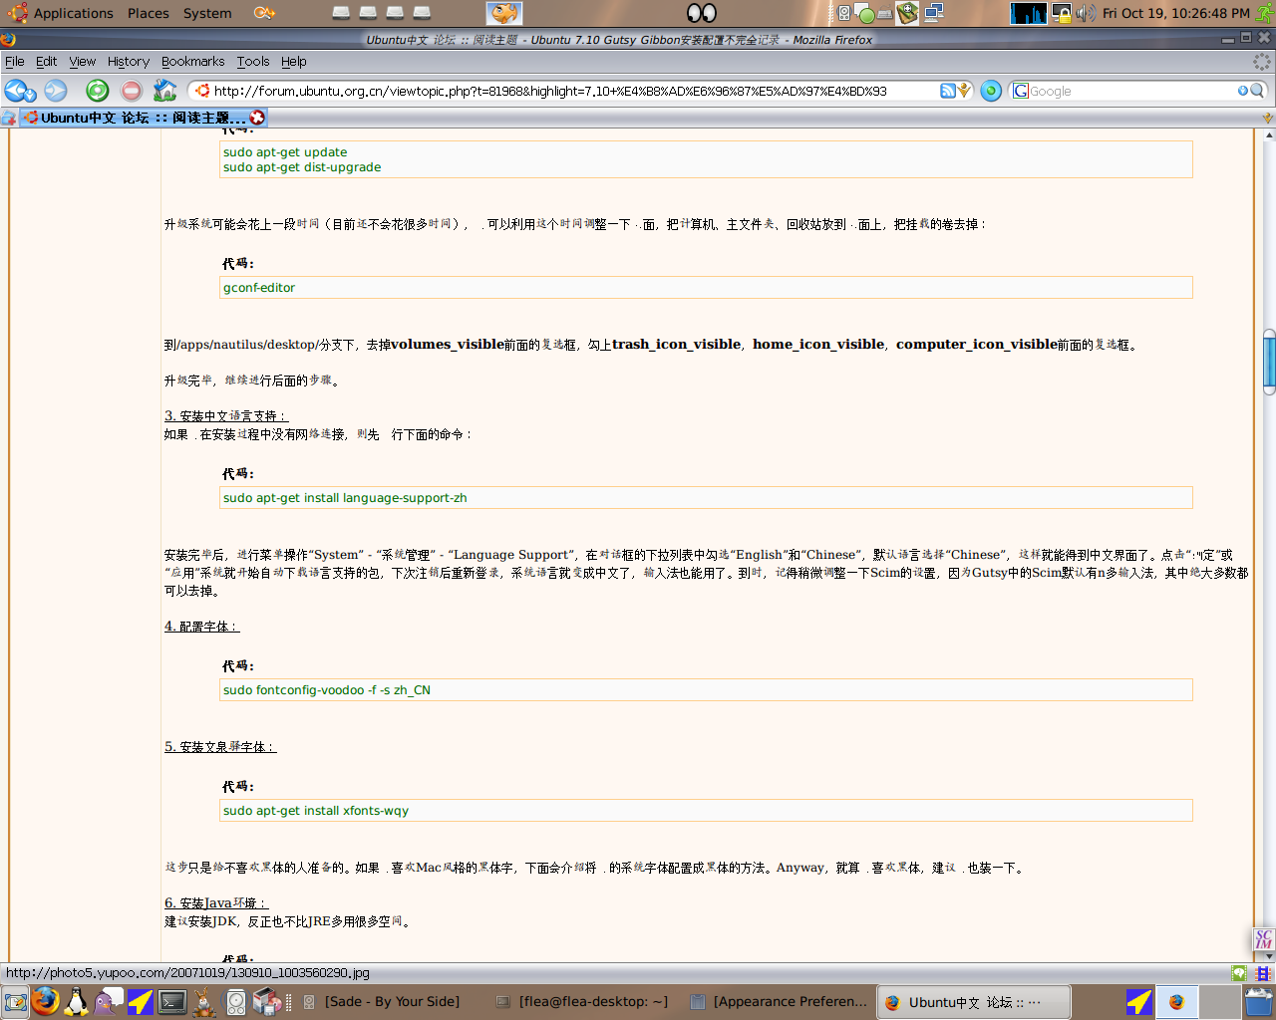Click the network monitor icon in the tray
1276x1020 pixels.
pyautogui.click(x=934, y=13)
